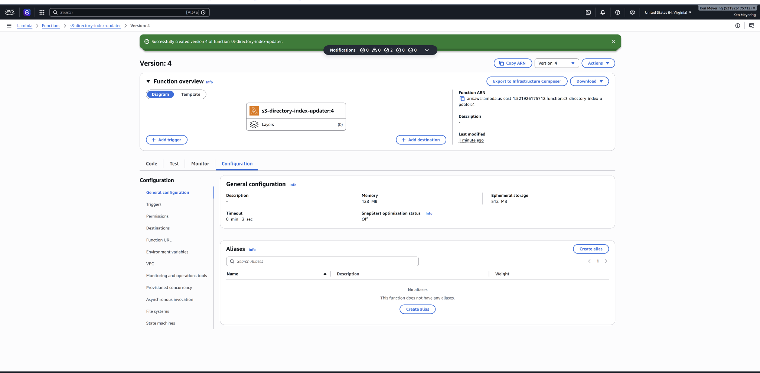Select General configuration in side menu
760x373 pixels.
167,193
